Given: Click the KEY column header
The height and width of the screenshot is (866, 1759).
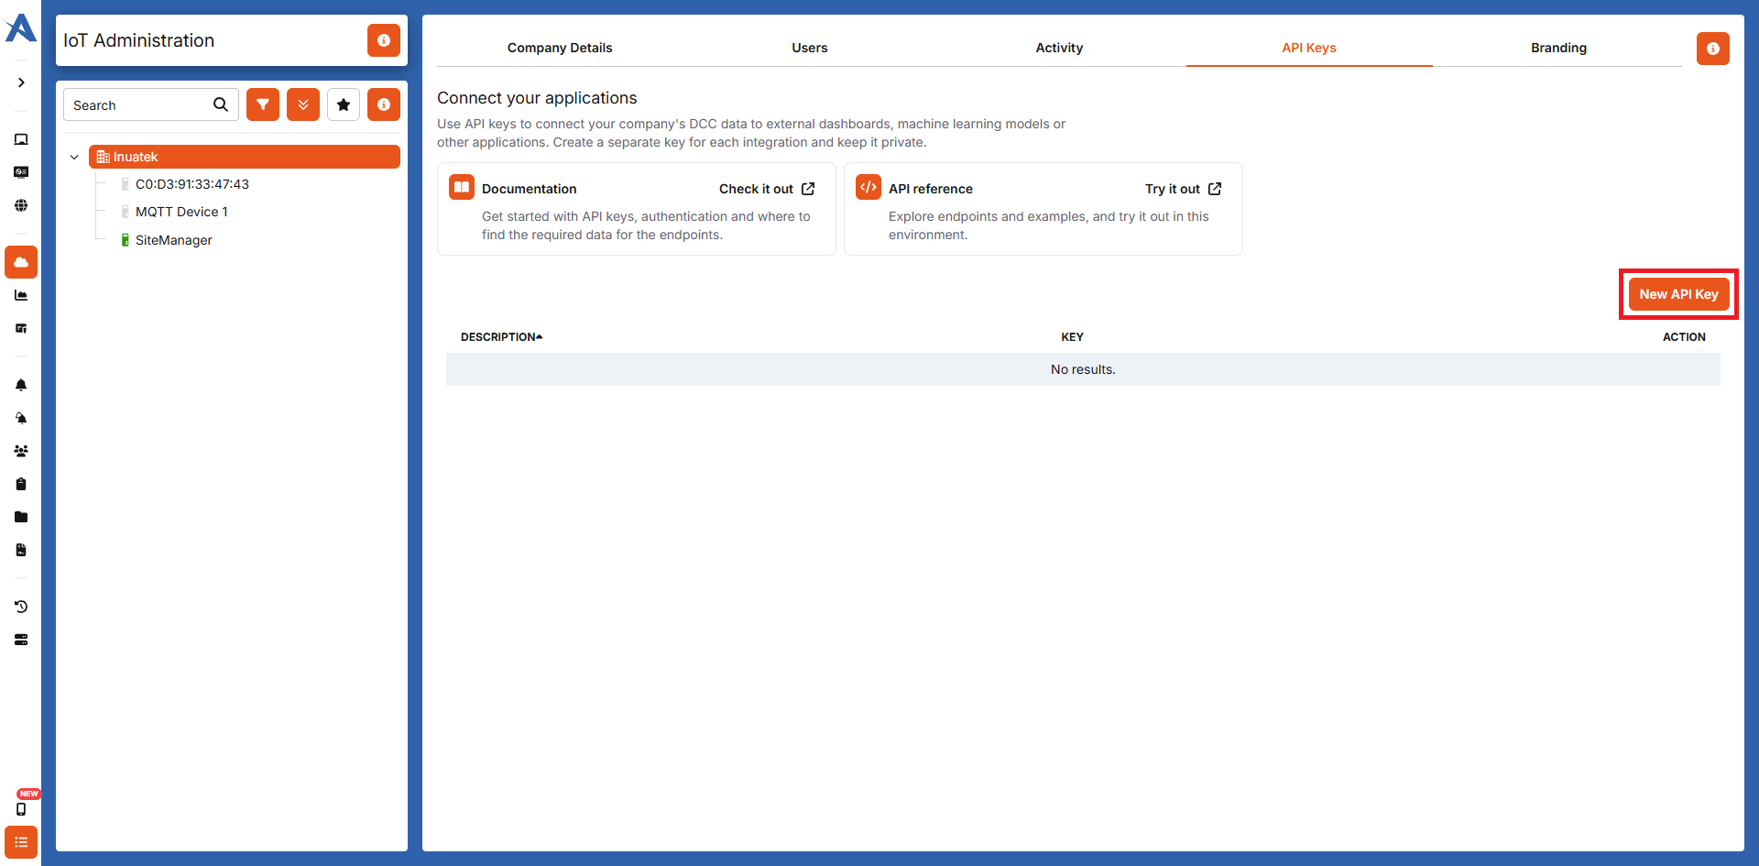Looking at the screenshot, I should (1072, 337).
